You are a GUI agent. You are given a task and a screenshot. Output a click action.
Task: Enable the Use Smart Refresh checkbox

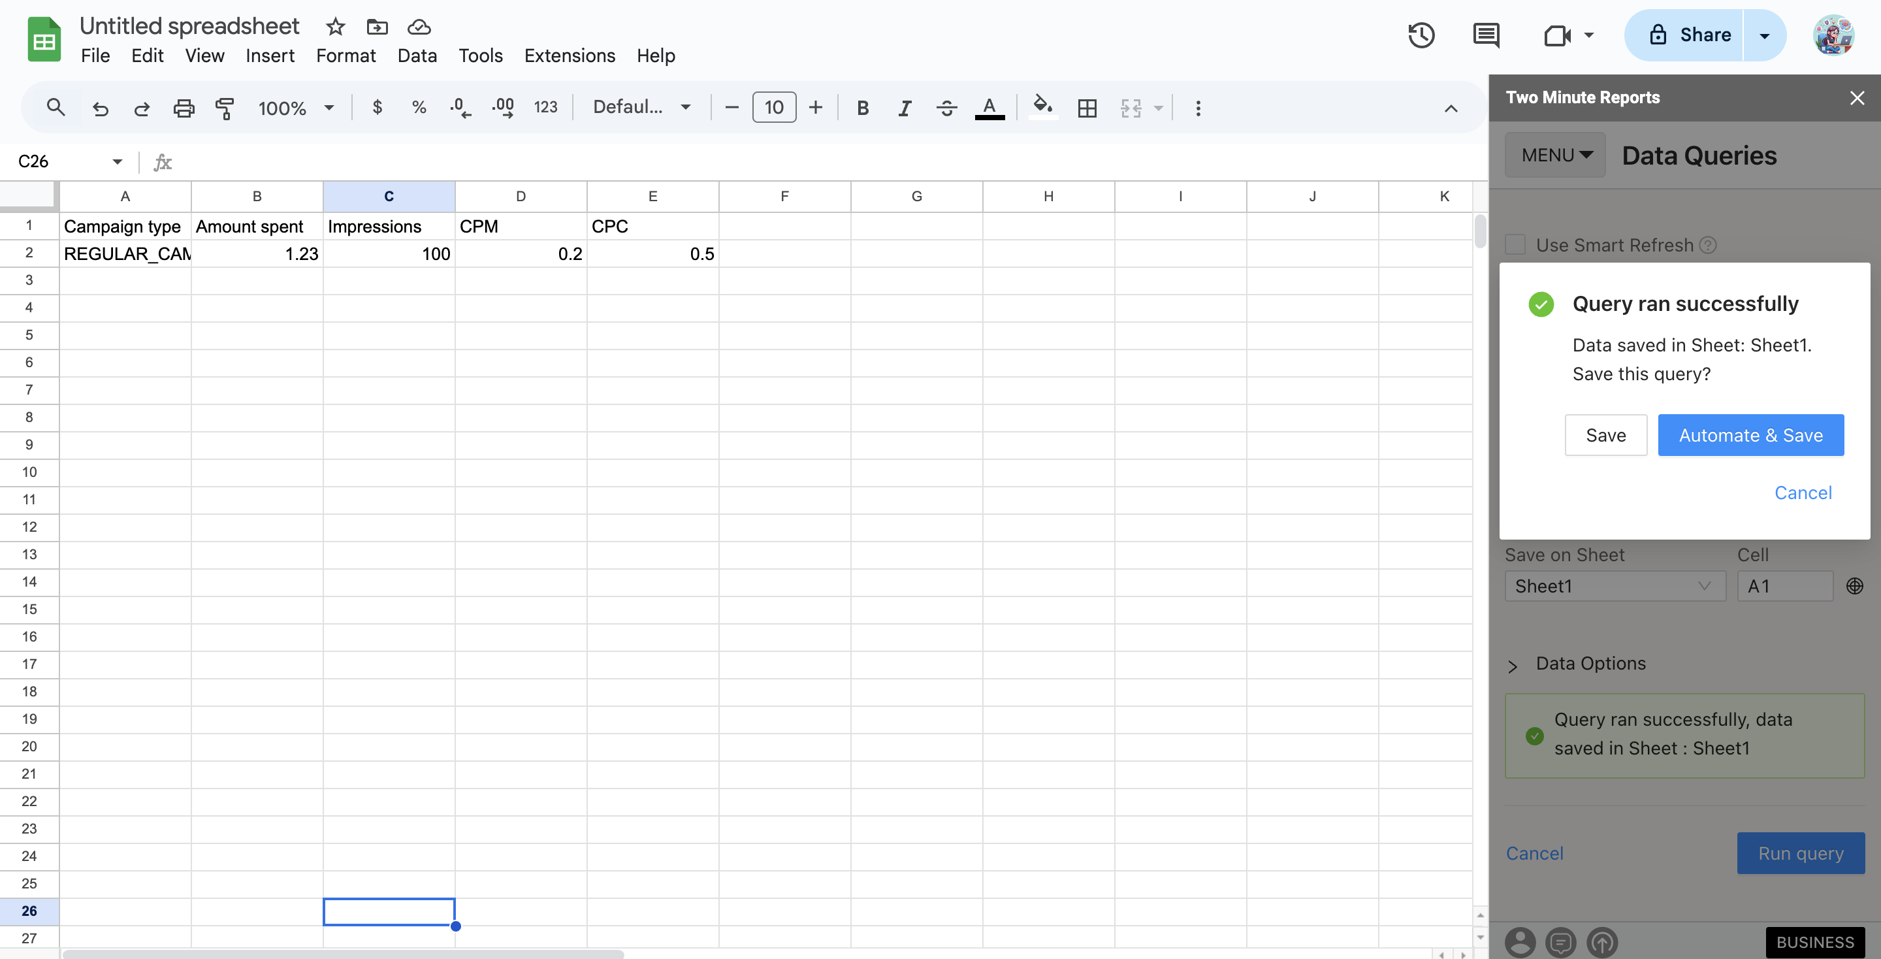coord(1515,245)
